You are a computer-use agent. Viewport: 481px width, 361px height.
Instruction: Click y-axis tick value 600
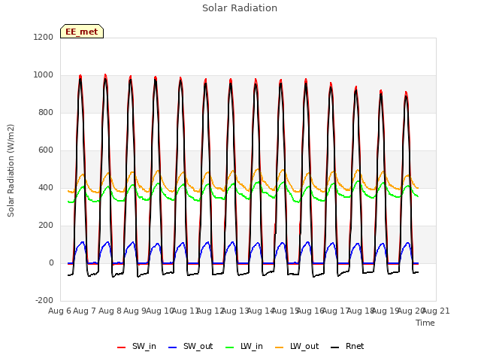click(46, 150)
